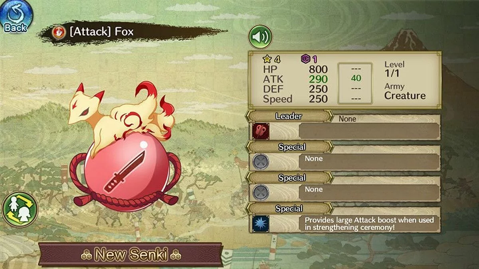Click the [Attack] Fox name title
Image resolution: width=479 pixels, height=269 pixels.
tap(101, 32)
